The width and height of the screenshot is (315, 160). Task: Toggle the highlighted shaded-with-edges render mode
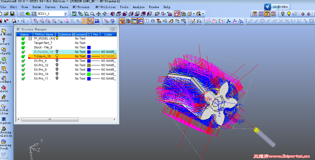pyautogui.click(x=177, y=14)
